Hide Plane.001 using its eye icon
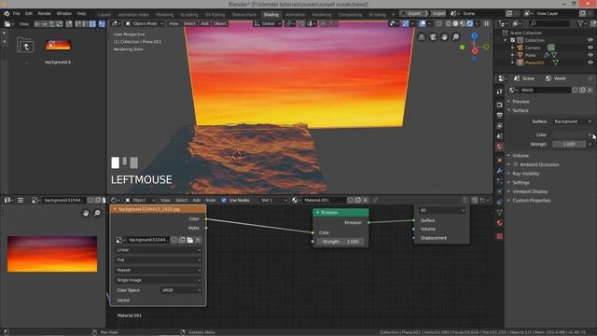 (x=590, y=63)
